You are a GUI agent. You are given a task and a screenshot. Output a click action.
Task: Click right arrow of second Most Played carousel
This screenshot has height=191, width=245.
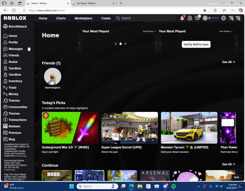(x=237, y=43)
